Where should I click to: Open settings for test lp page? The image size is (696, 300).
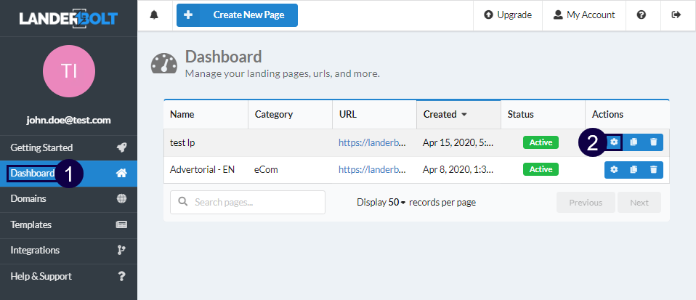pyautogui.click(x=614, y=142)
